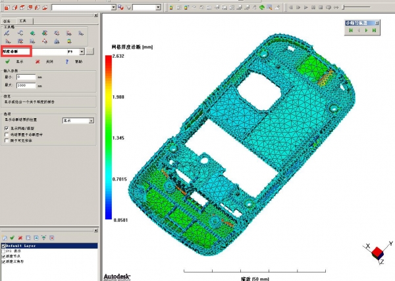395x281 pixels.
Task: Click the red triangle icon in toolbox second row
Action: point(45,41)
